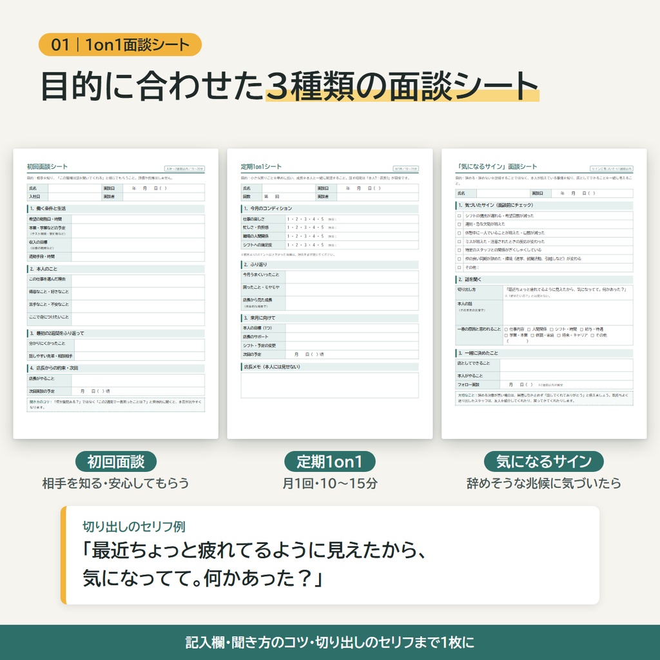Click the 4. 店長からの約束・次回 section header
The height and width of the screenshot is (660, 660).
point(116,368)
